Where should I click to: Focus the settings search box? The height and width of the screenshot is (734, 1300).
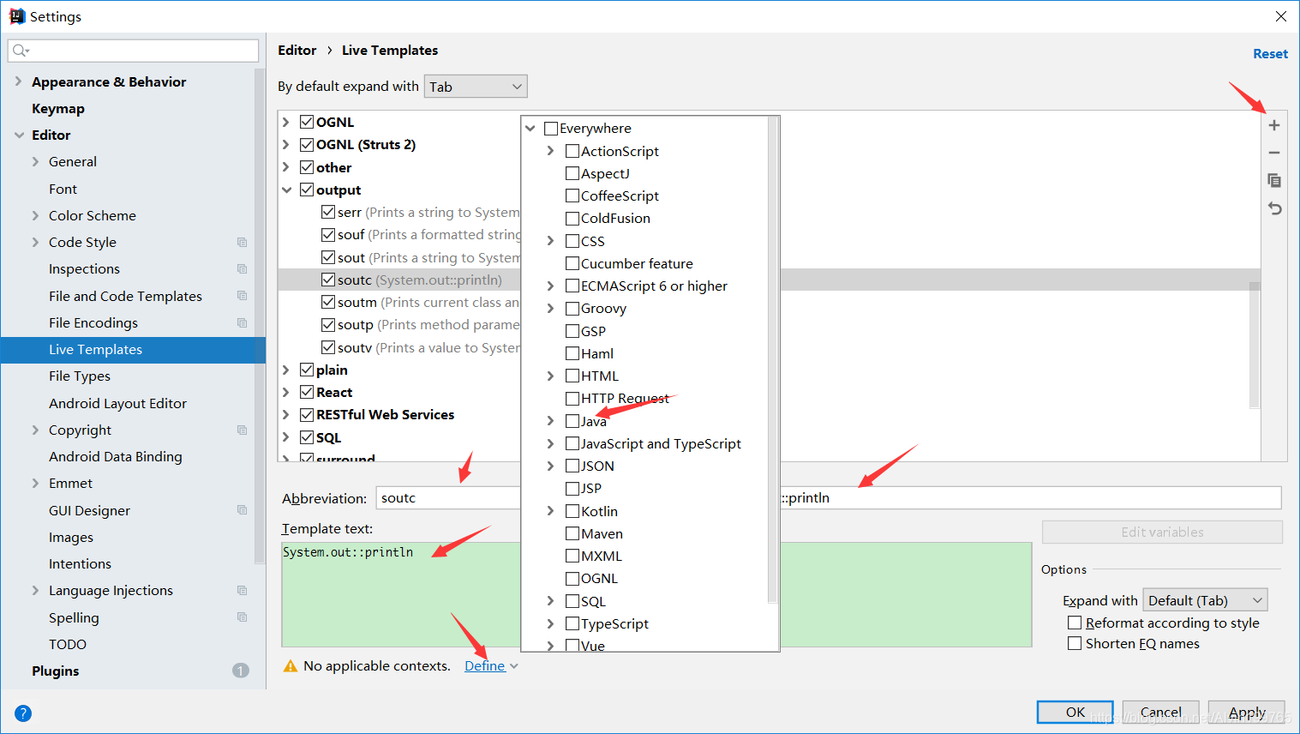click(133, 51)
